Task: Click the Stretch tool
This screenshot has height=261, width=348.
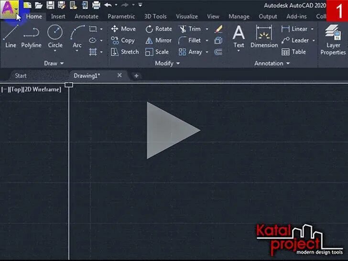Action: pos(125,52)
